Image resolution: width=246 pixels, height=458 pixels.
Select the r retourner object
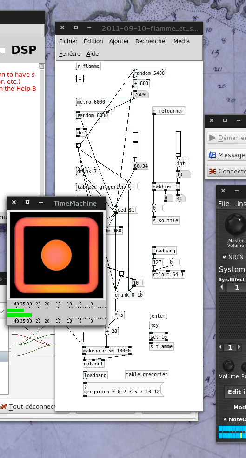tap(169, 111)
